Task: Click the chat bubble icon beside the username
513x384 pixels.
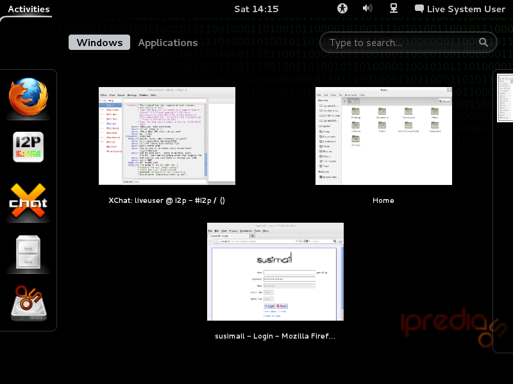Action: click(x=419, y=9)
